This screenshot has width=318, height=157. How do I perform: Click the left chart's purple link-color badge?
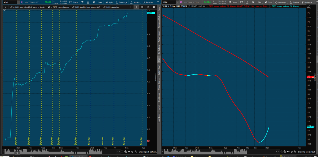[x=21, y=2]
